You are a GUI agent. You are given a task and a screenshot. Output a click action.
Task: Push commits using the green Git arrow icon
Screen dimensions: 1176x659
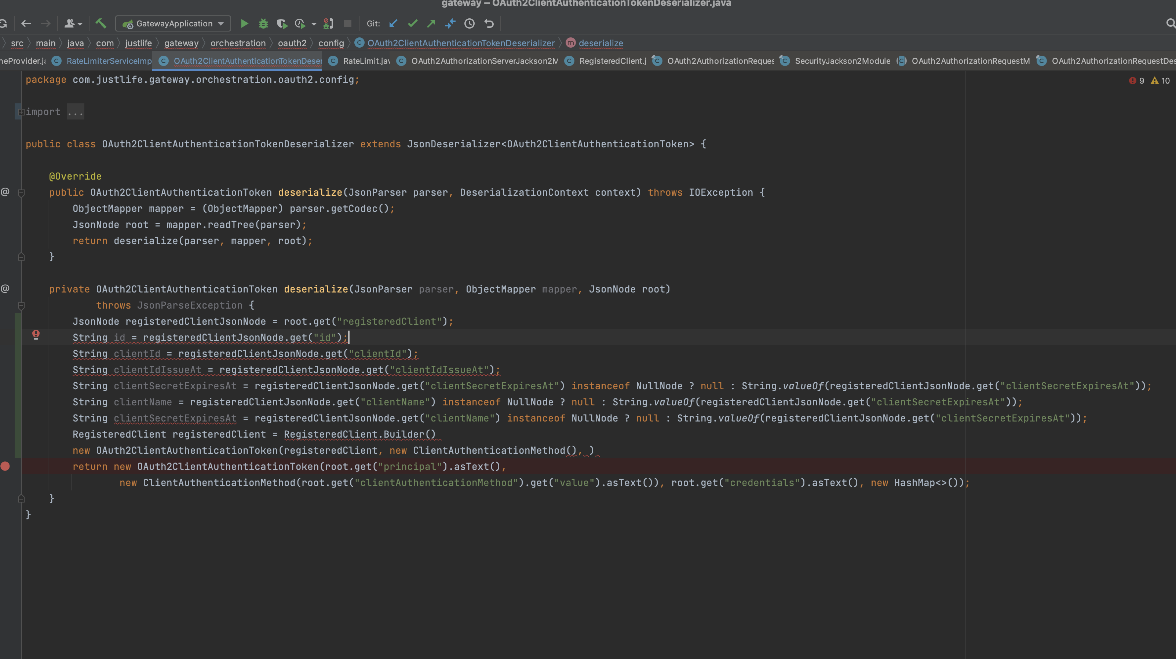(431, 23)
